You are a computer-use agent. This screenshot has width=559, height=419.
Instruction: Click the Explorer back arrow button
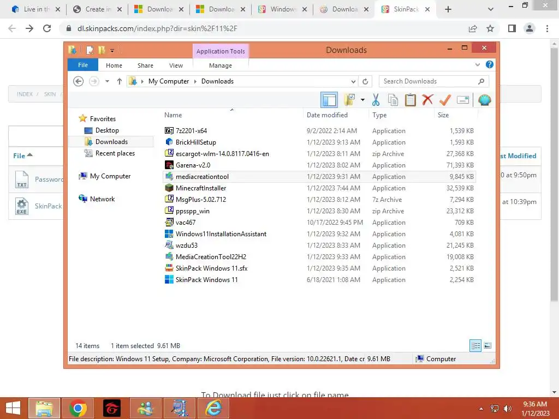point(79,81)
